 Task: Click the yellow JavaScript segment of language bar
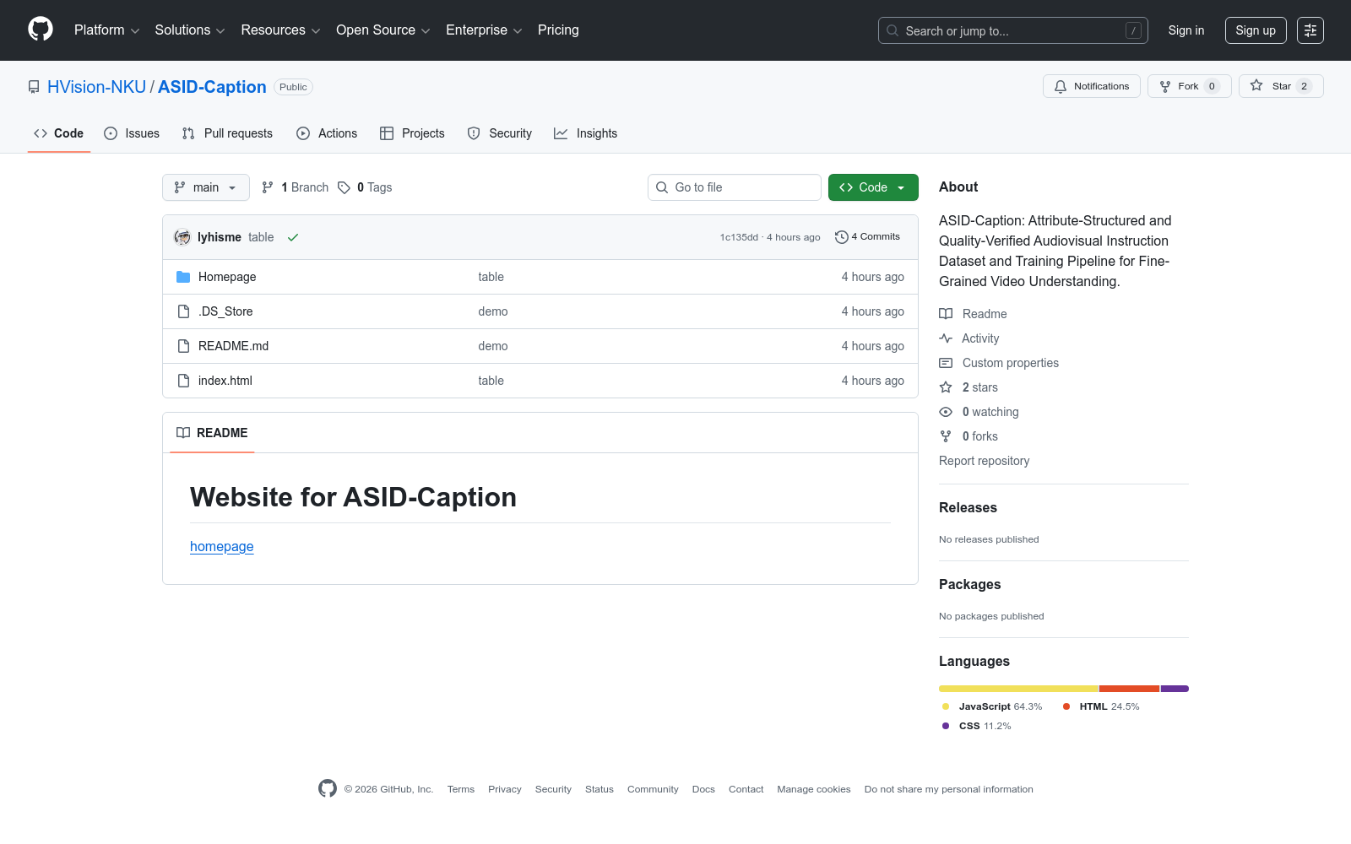coord(1018,689)
